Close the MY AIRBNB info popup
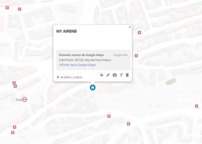This screenshot has width=202, height=144. 130,27
